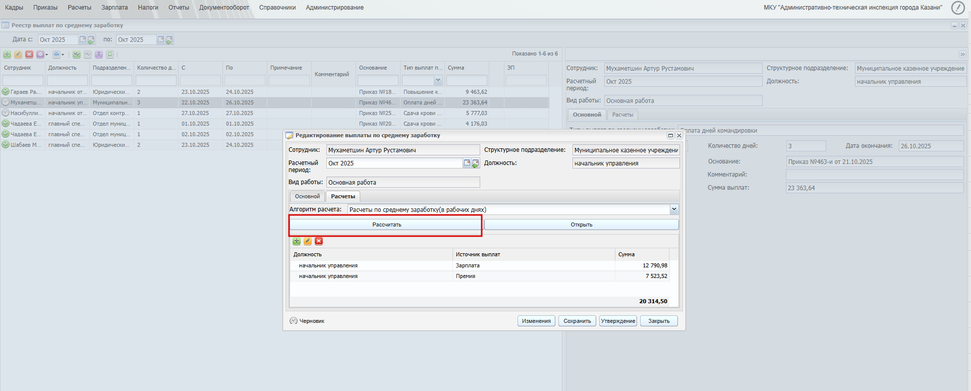This screenshot has width=971, height=391.
Task: Open the Приказы menu
Action: click(x=45, y=8)
